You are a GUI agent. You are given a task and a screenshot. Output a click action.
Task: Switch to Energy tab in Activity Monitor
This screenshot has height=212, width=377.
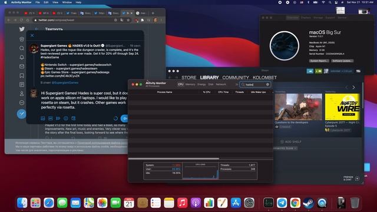(201, 84)
